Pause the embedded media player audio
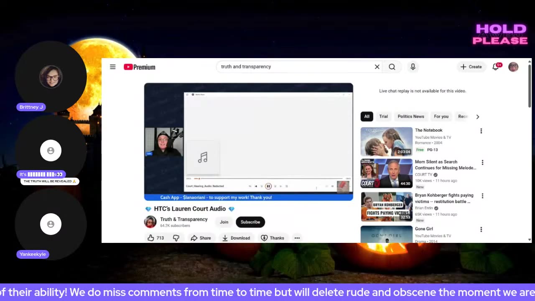 [x=268, y=186]
